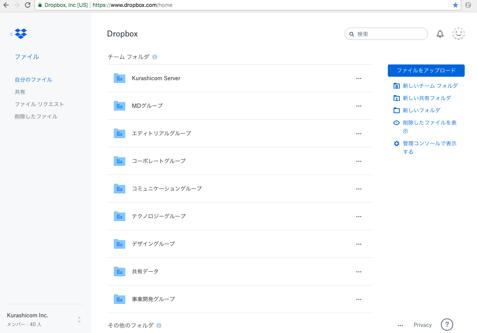Click the Dropbox logo icon
The image size is (477, 333).
point(21,34)
